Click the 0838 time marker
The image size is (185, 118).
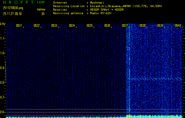(142, 26)
